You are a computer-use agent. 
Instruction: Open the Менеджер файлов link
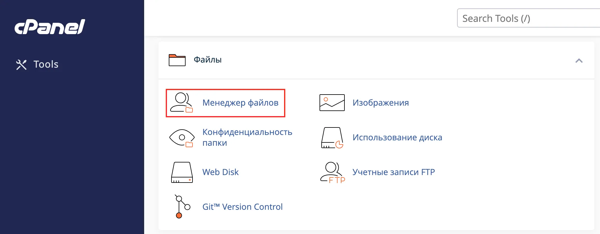[240, 103]
